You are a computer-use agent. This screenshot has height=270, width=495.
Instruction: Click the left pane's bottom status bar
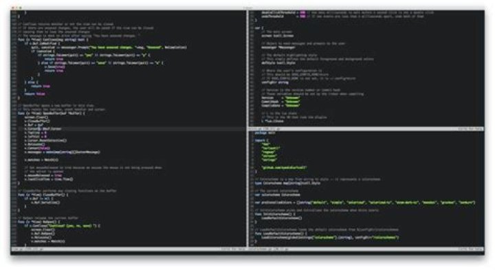pos(128,249)
